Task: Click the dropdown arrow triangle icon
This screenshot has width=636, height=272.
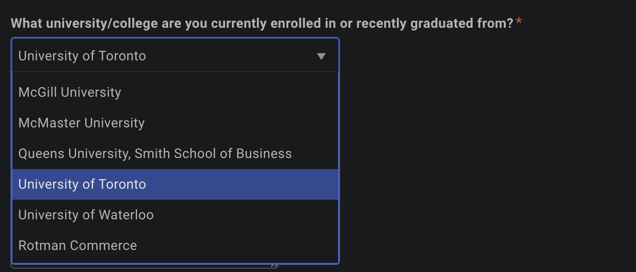Action: tap(321, 57)
